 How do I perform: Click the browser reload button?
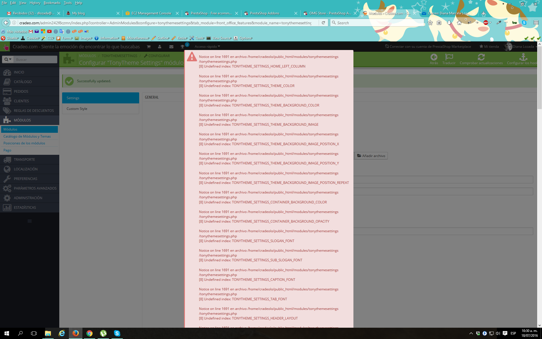click(323, 23)
